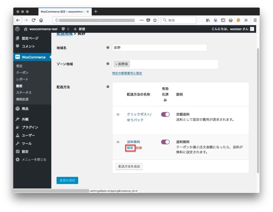Click the bookmark star icon in address bar
The height and width of the screenshot is (212, 273).
(x=155, y=20)
